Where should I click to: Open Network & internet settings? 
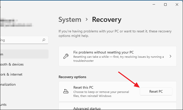(11, 74)
